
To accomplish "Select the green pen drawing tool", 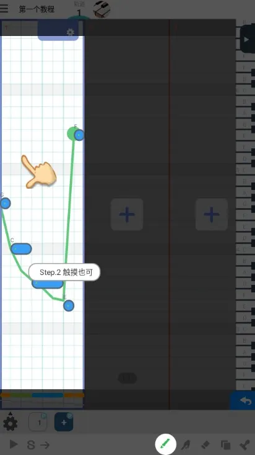I will [165, 444].
